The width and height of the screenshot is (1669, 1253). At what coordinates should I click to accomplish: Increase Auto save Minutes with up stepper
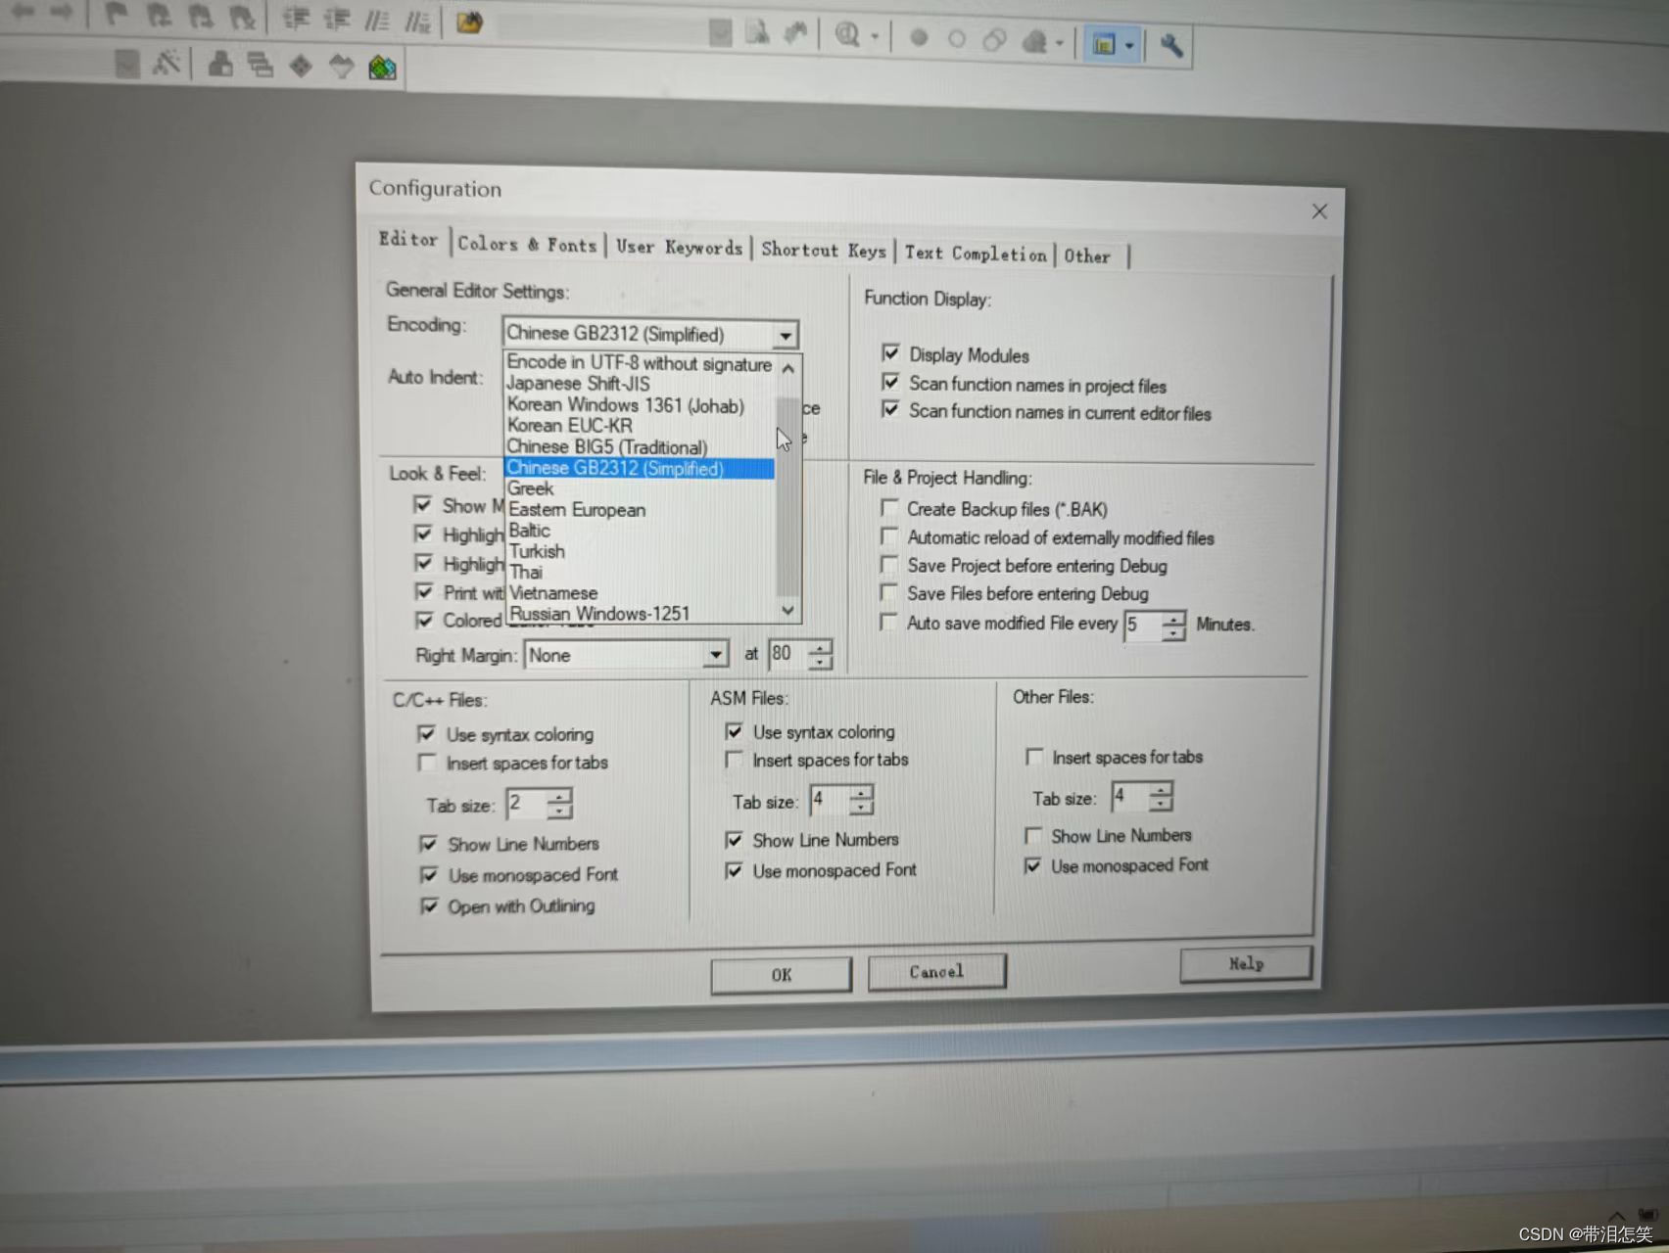click(x=1173, y=620)
